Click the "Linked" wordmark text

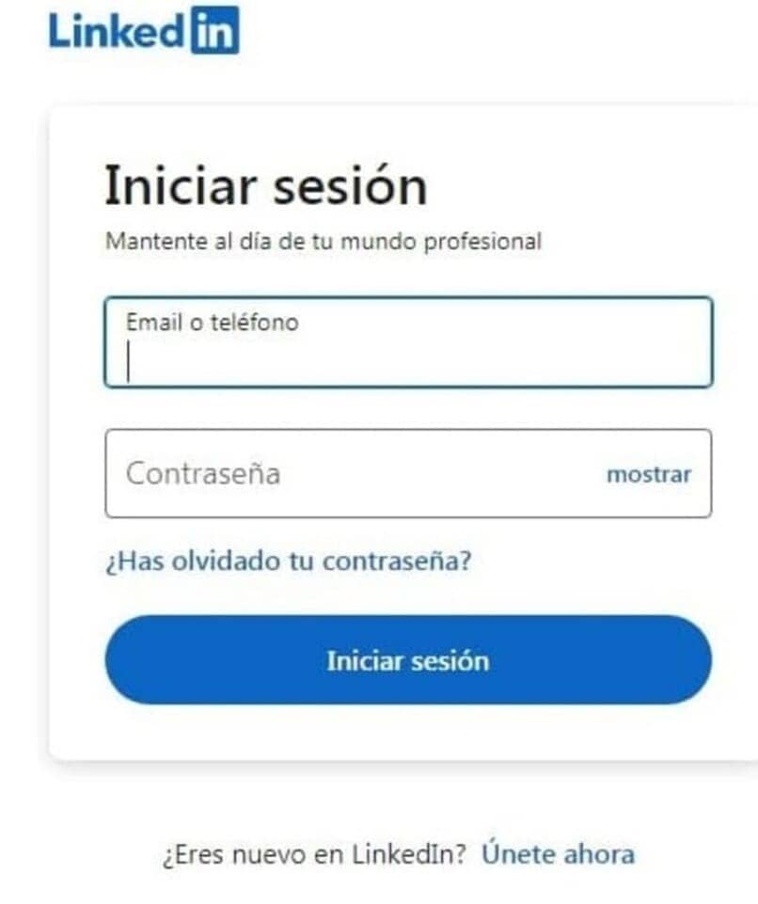115,30
